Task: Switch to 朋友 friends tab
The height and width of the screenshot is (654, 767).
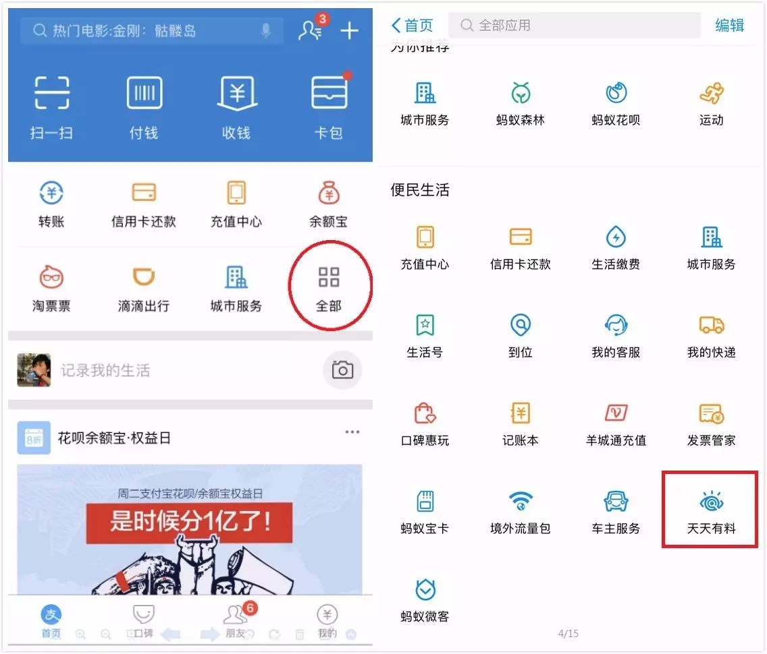Action: [237, 620]
